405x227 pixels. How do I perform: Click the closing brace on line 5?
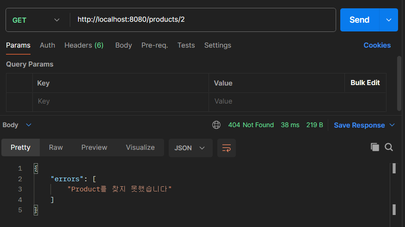click(36, 210)
